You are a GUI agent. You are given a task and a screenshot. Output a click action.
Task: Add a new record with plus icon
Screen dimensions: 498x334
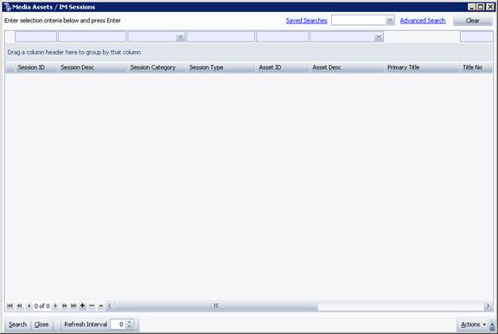[83, 305]
